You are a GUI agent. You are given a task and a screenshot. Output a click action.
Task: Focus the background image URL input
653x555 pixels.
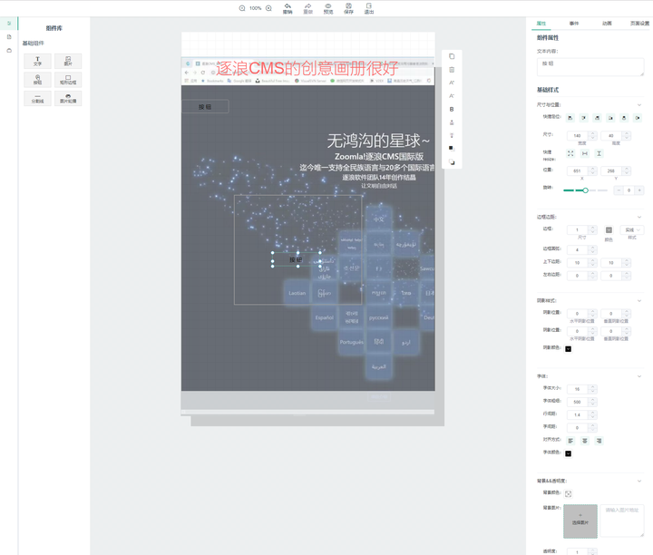point(622,521)
